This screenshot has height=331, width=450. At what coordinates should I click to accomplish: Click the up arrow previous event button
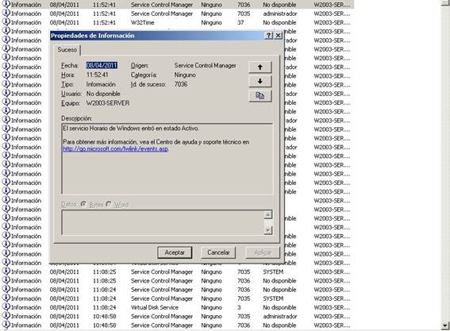pyautogui.click(x=260, y=67)
